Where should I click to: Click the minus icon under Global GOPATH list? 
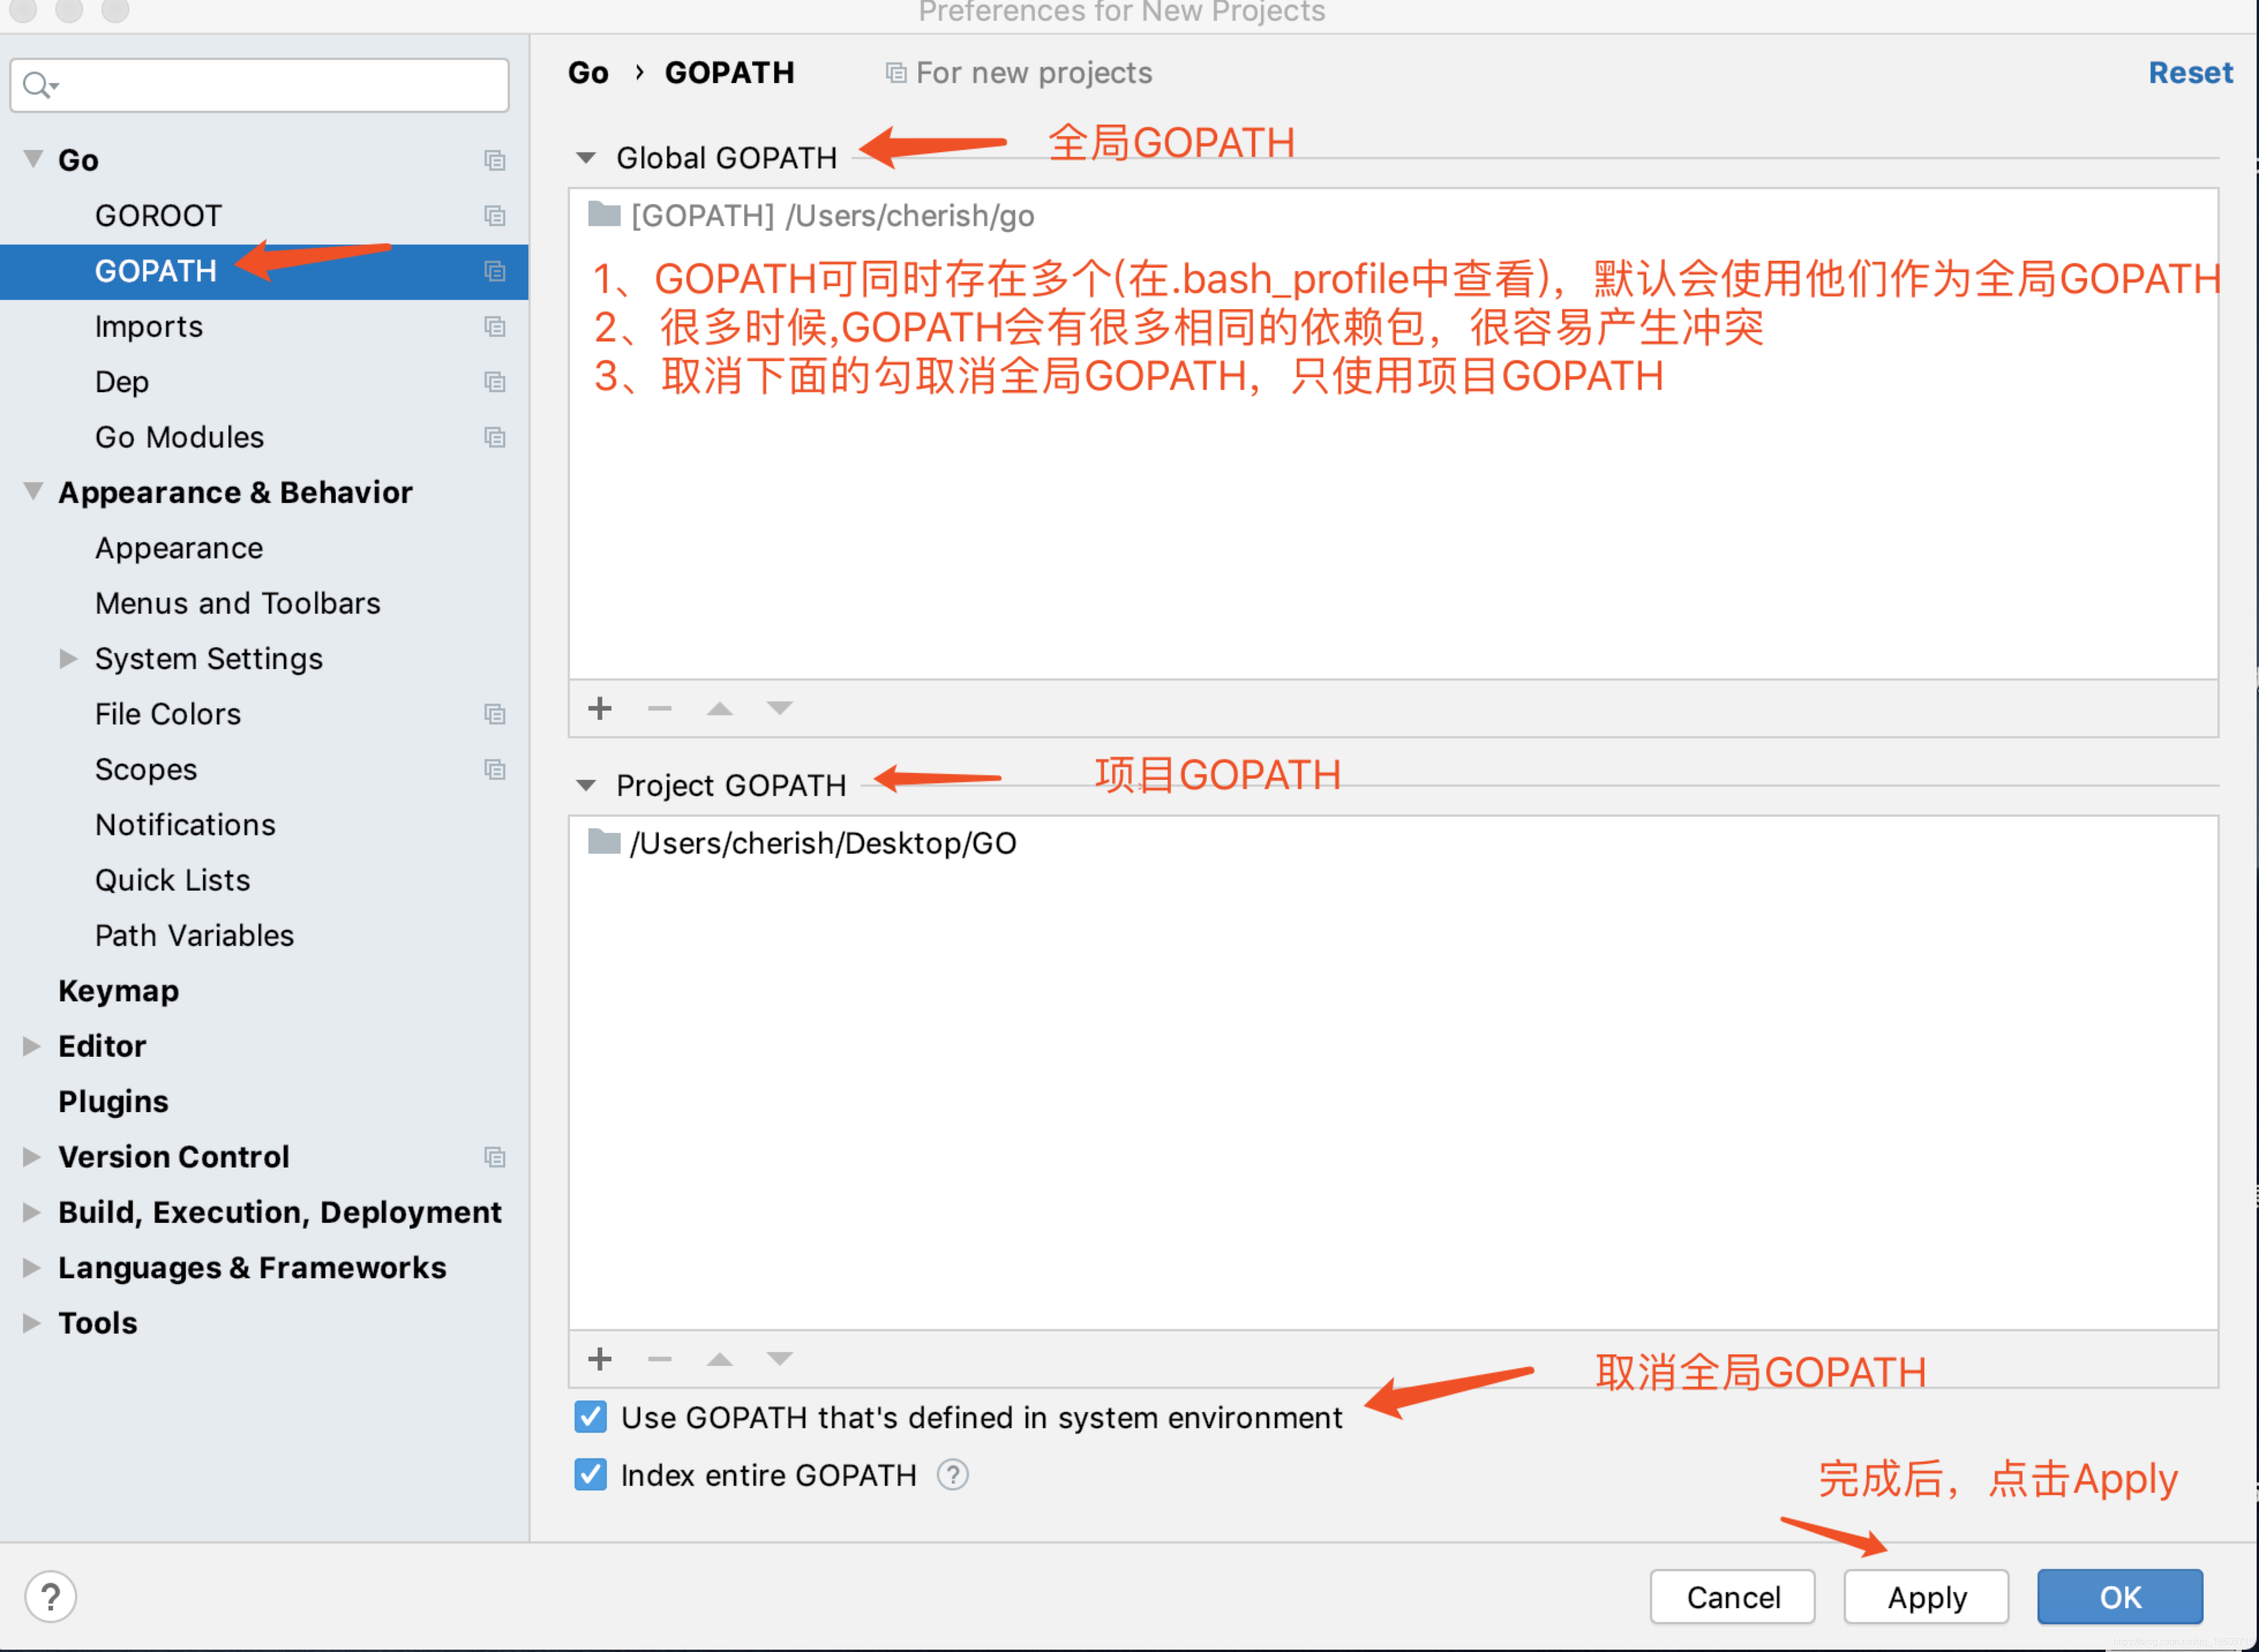(x=659, y=709)
